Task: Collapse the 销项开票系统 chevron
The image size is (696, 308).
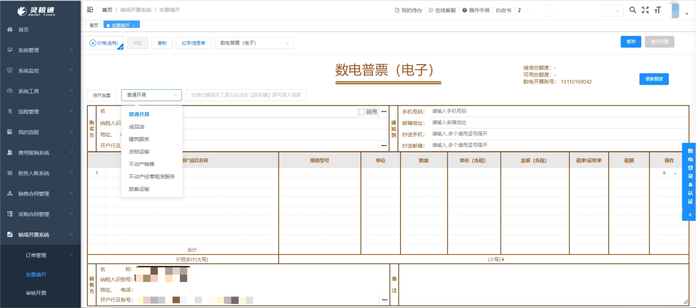Action: click(x=71, y=235)
